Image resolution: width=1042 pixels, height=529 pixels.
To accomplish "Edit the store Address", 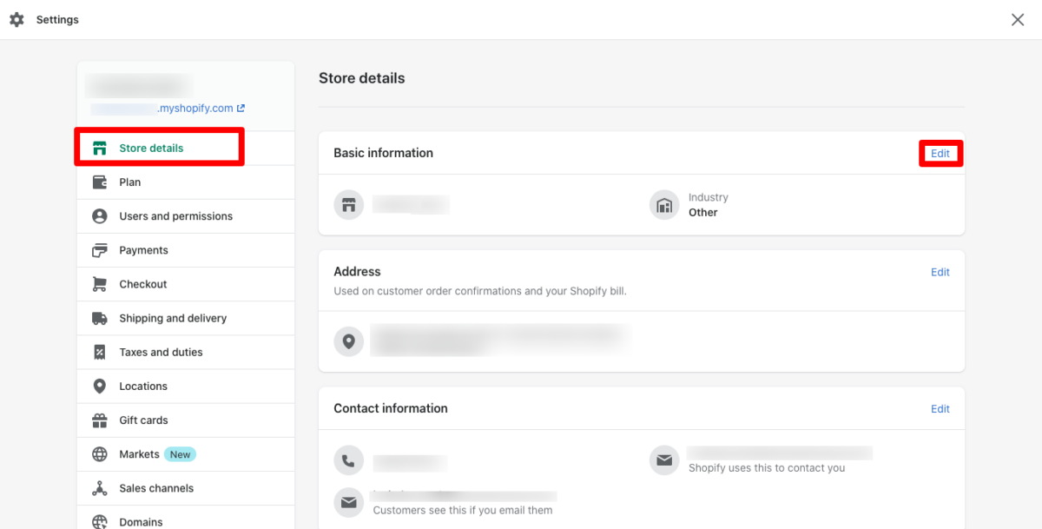I will [x=940, y=272].
